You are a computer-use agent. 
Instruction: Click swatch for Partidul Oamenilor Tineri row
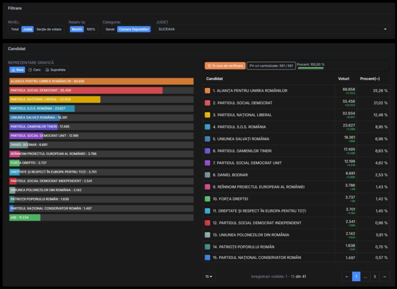tap(207, 151)
